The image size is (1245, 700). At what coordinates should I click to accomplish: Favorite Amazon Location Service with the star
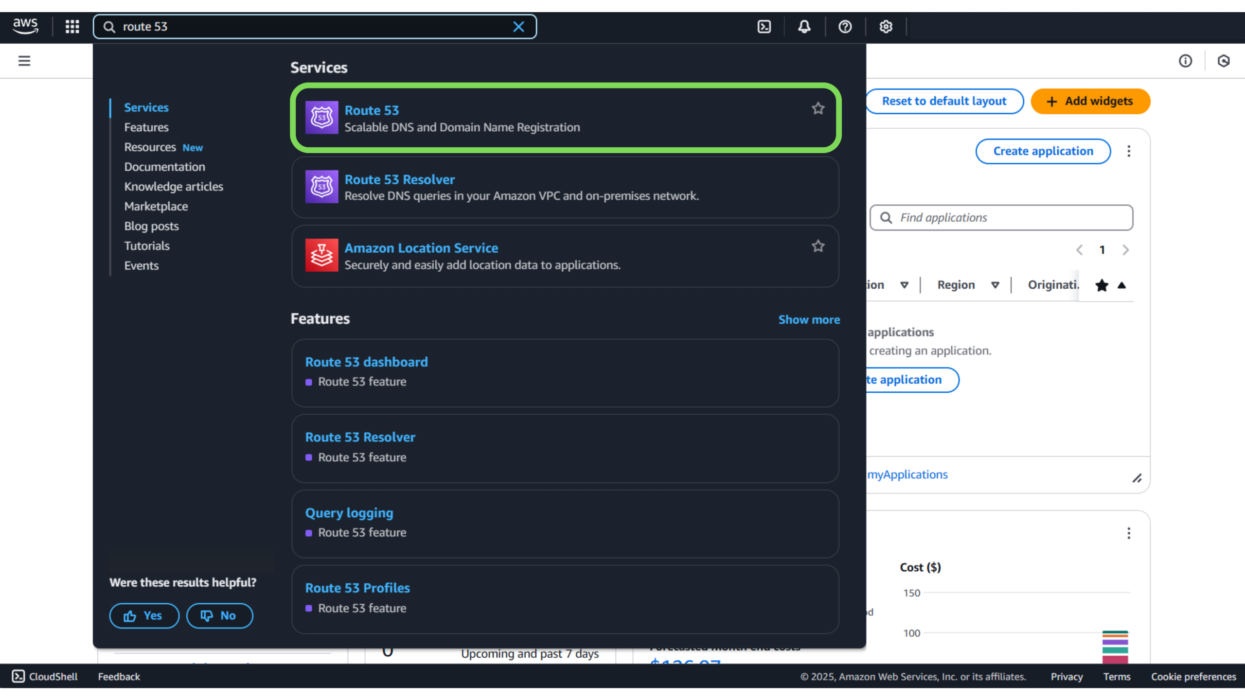point(818,246)
